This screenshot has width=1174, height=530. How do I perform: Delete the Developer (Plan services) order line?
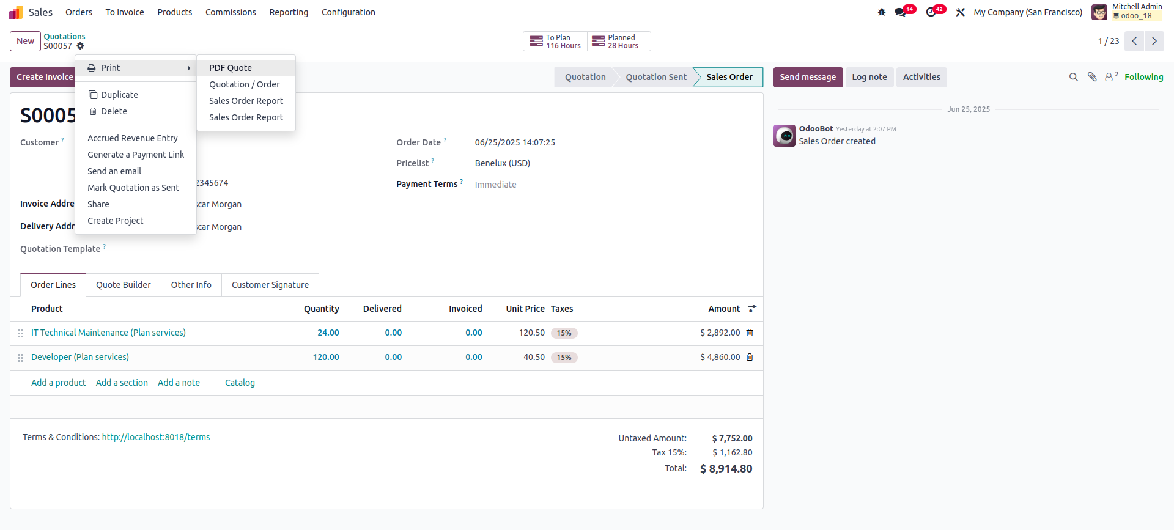point(750,358)
